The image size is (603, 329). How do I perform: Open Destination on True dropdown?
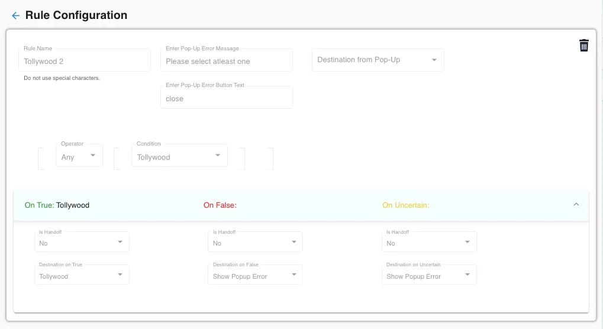tap(82, 275)
